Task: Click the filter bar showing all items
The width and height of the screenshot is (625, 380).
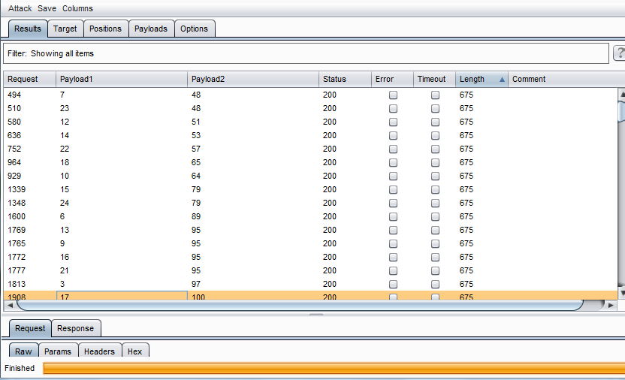Action: pyautogui.click(x=306, y=53)
